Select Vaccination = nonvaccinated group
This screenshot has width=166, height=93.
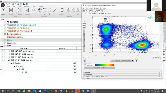(21, 25)
